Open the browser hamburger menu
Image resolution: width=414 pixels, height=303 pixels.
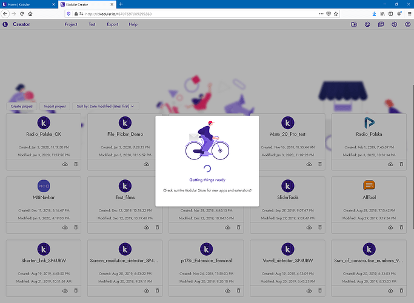(410, 14)
